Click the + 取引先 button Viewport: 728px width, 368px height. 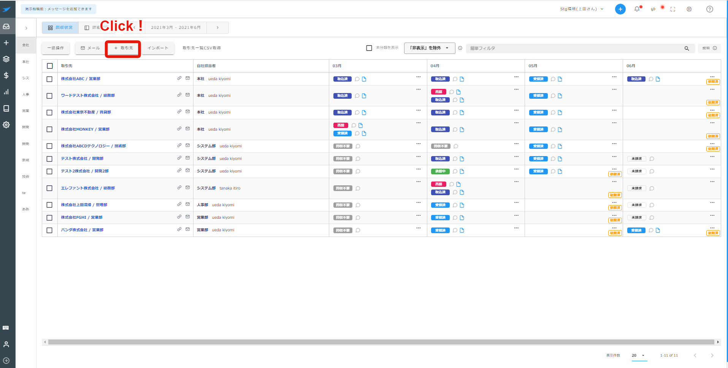[x=123, y=48]
